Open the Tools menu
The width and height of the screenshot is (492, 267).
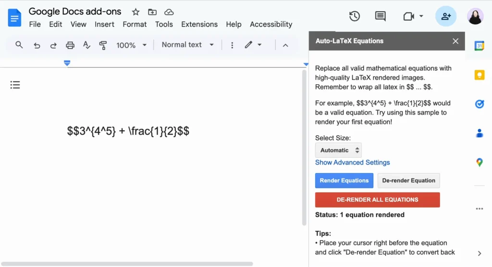[164, 25]
